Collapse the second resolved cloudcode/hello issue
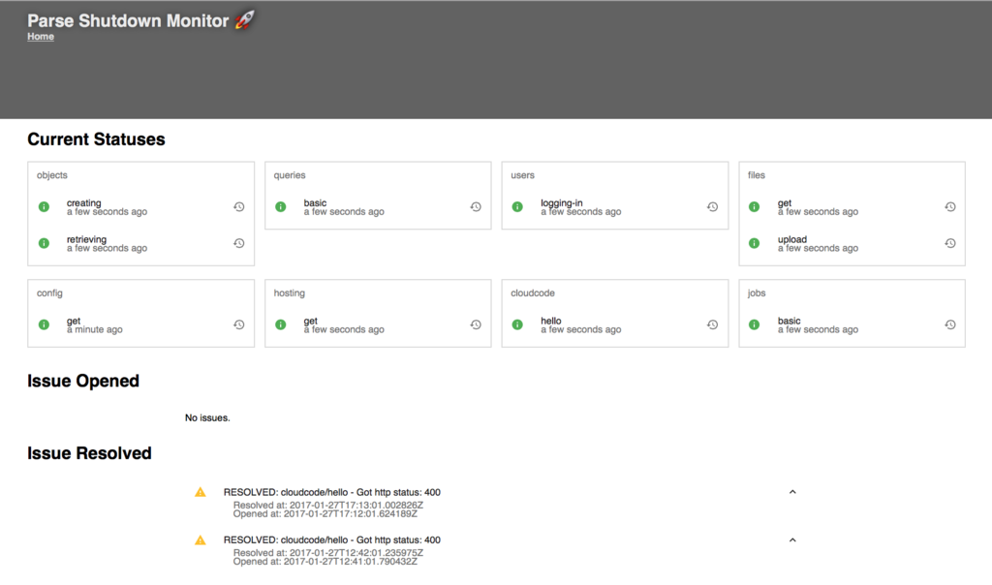The image size is (992, 585). click(792, 540)
